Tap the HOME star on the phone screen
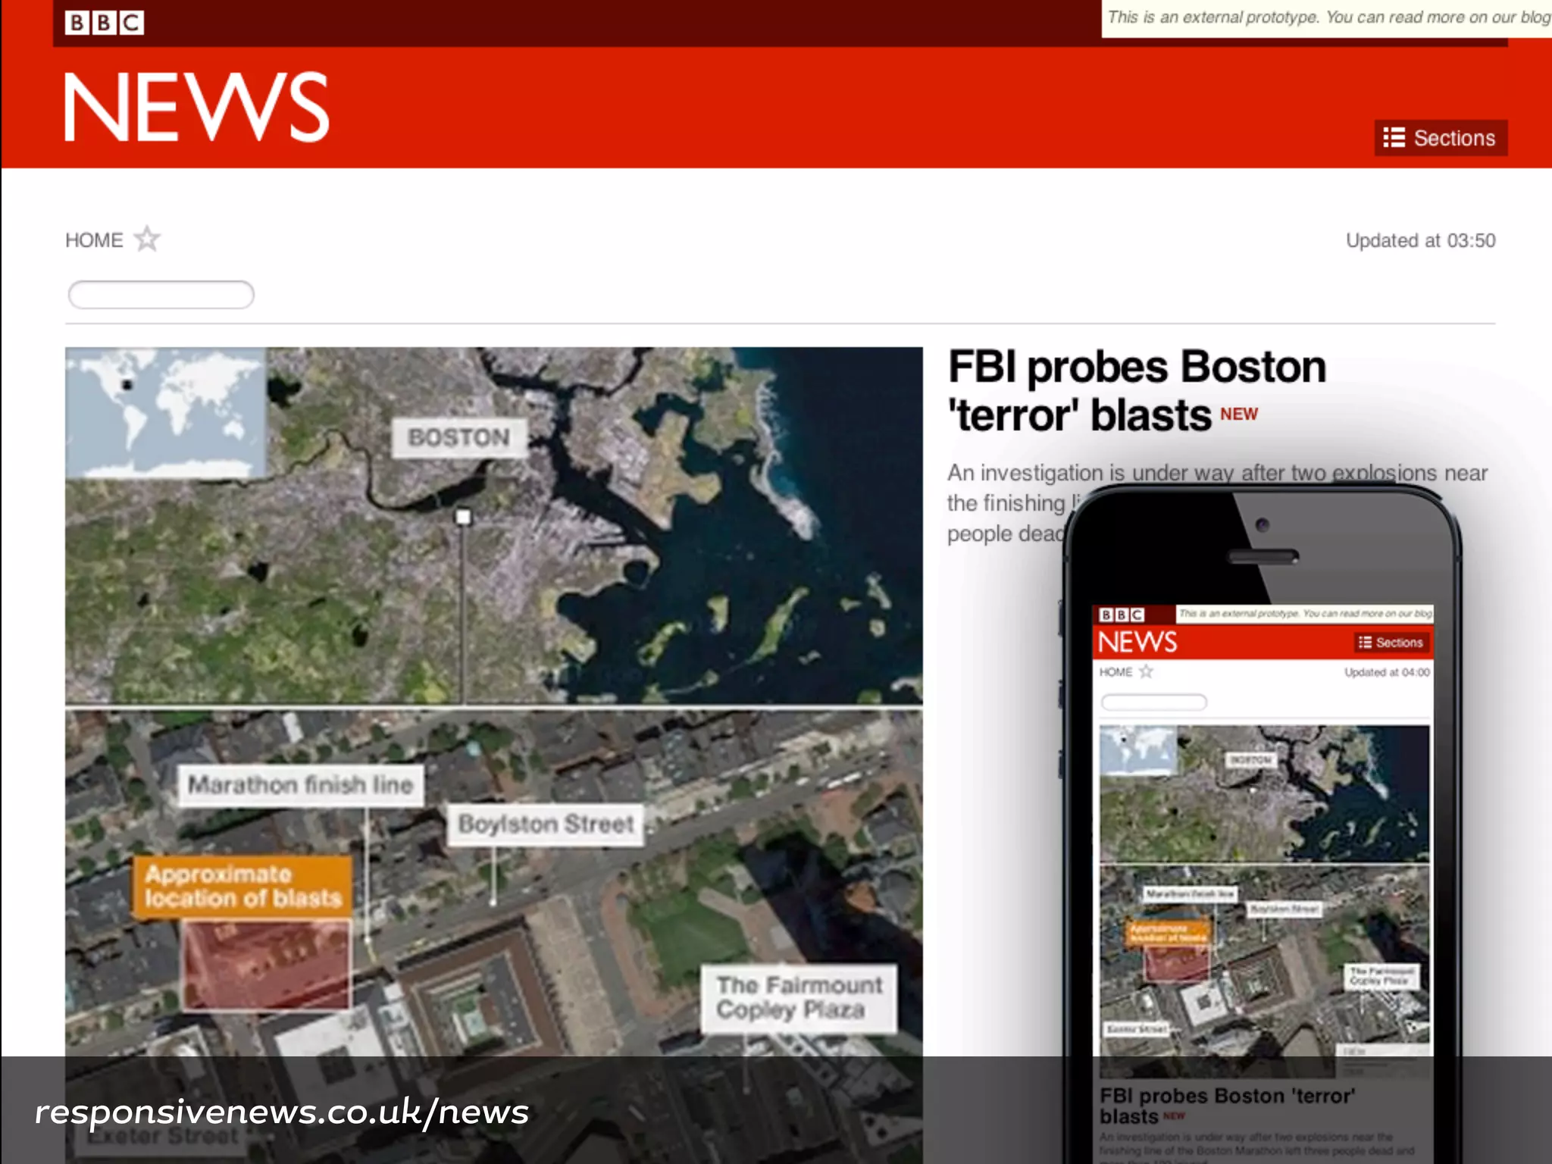The height and width of the screenshot is (1164, 1552). [1146, 671]
